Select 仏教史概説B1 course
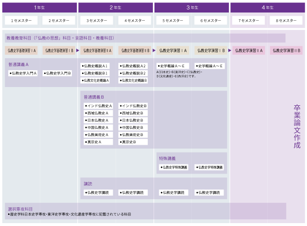This screenshot has height=226, width=307. tap(95, 73)
